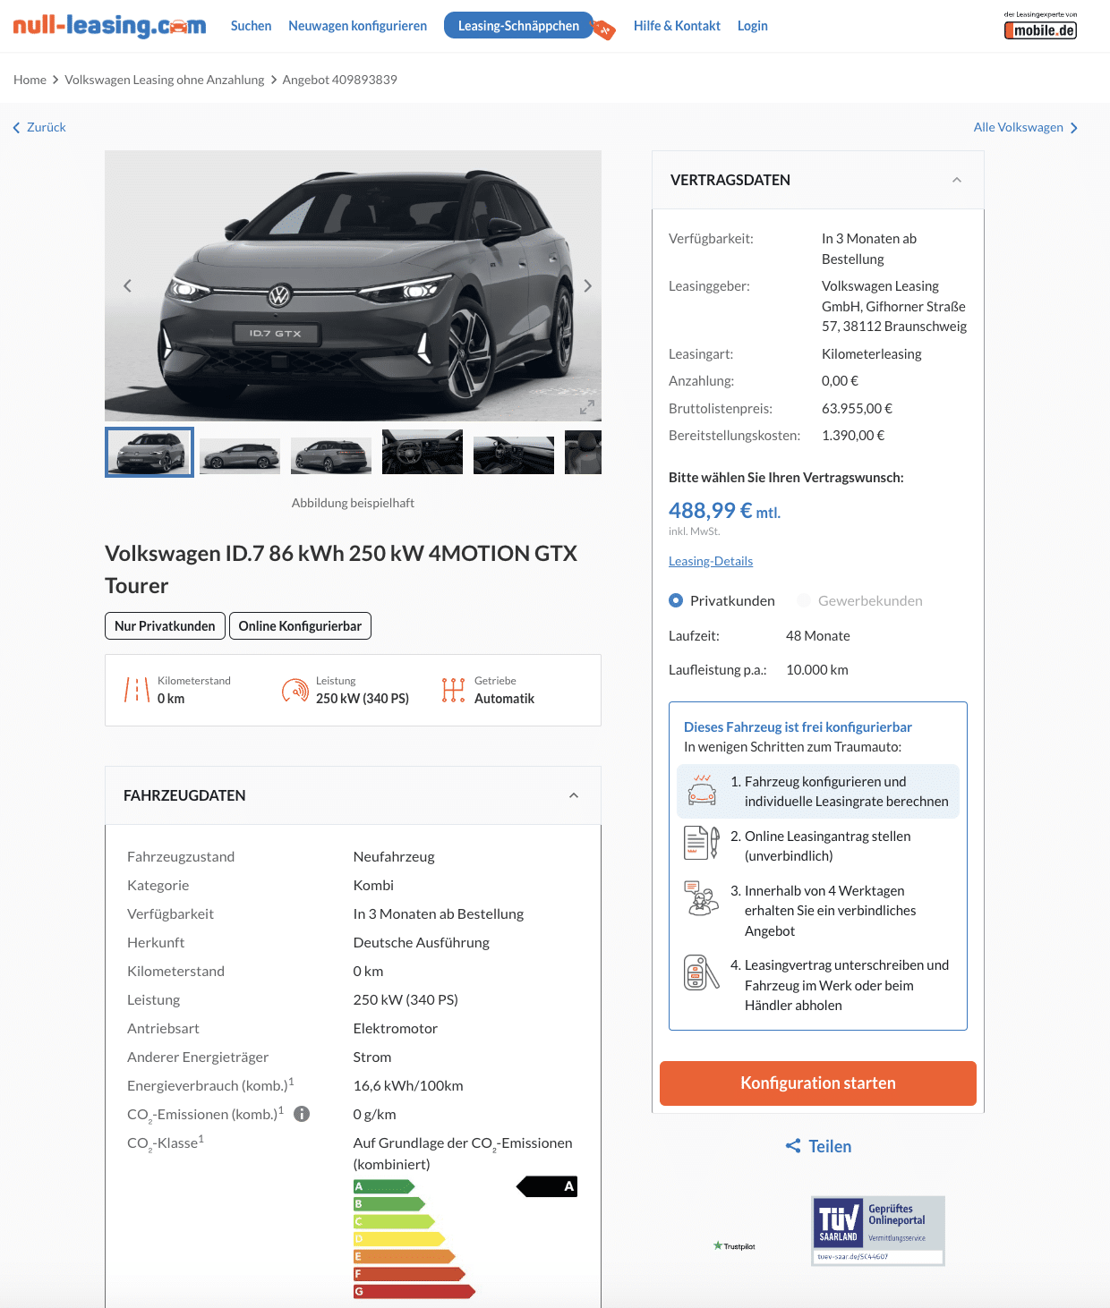The image size is (1110, 1308).
Task: Collapse the Fahrzeugdaten section
Action: pos(574,795)
